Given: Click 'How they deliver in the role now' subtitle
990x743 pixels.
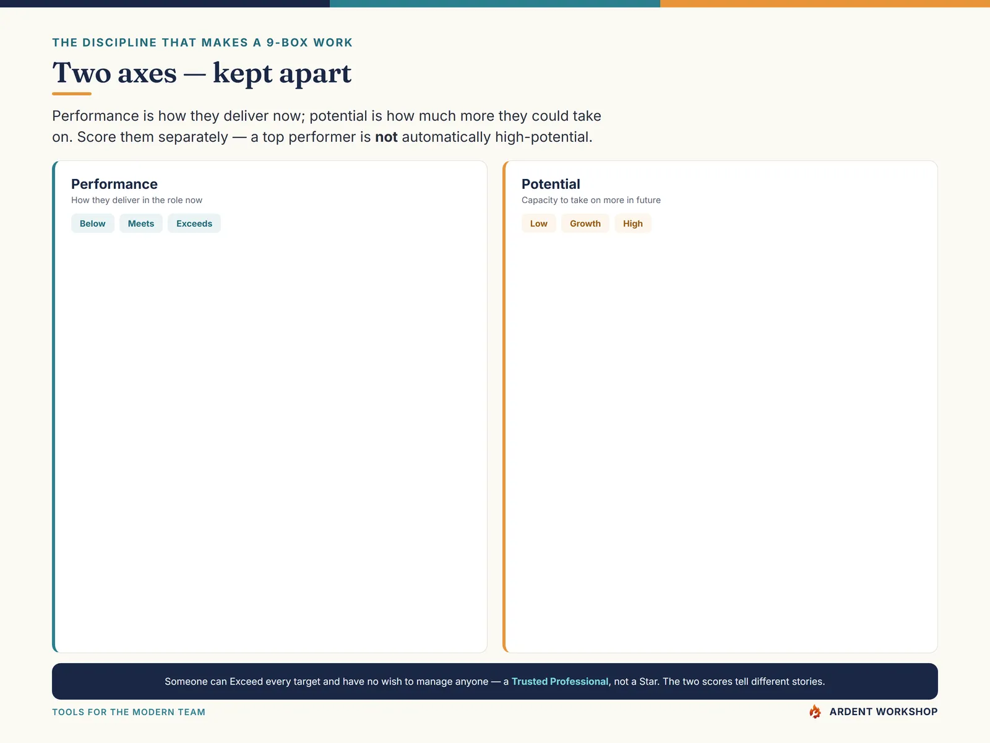Looking at the screenshot, I should click(x=137, y=200).
